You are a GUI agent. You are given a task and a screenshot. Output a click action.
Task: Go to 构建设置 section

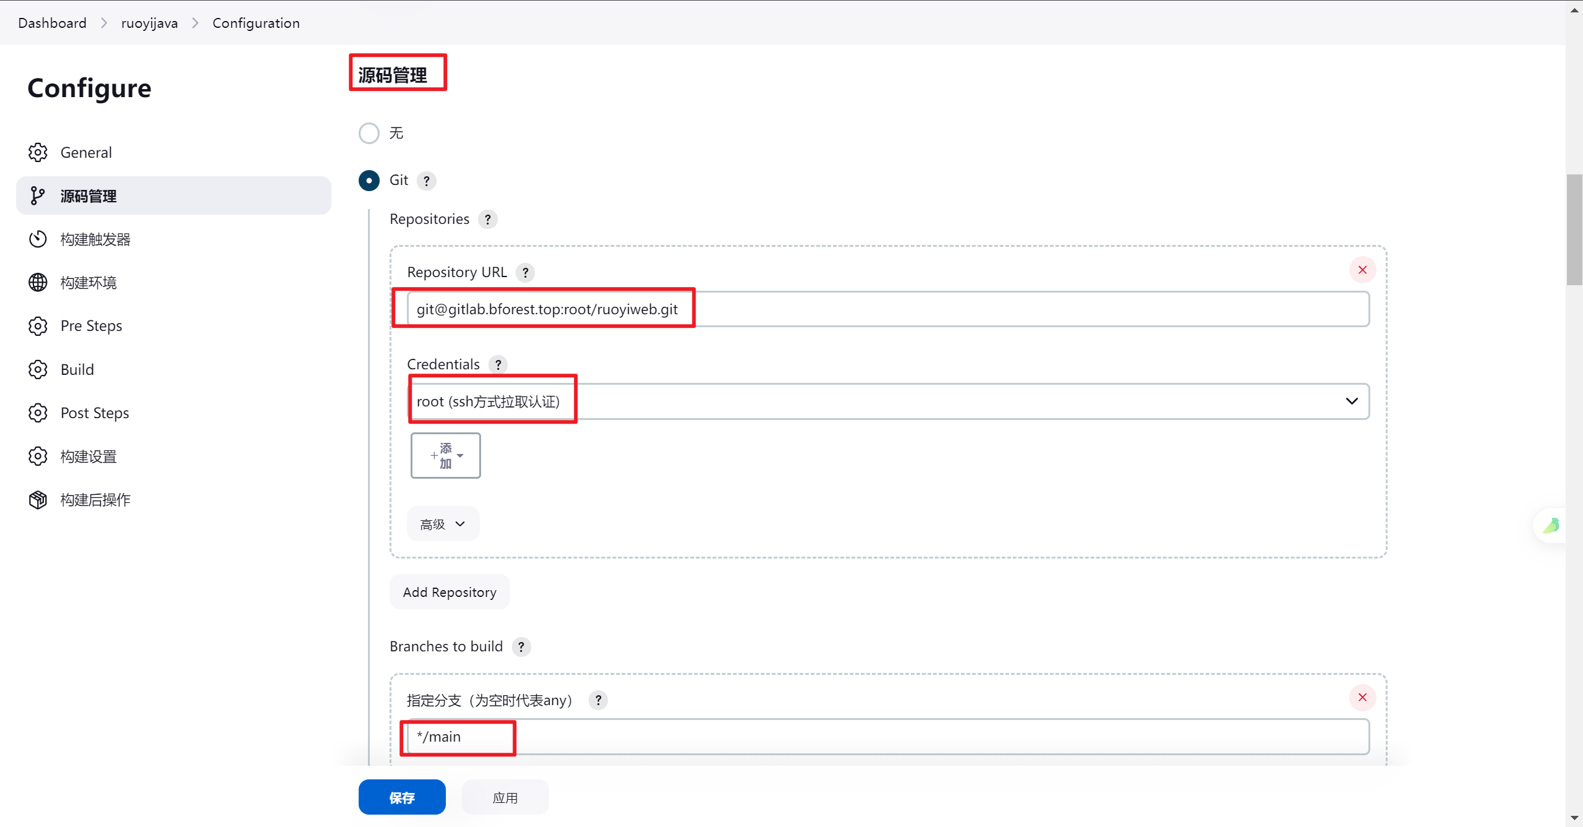174,456
